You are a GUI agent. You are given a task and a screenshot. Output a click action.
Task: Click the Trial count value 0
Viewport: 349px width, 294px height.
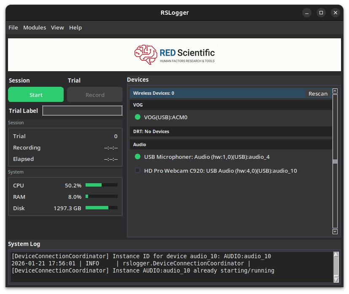(x=116, y=136)
